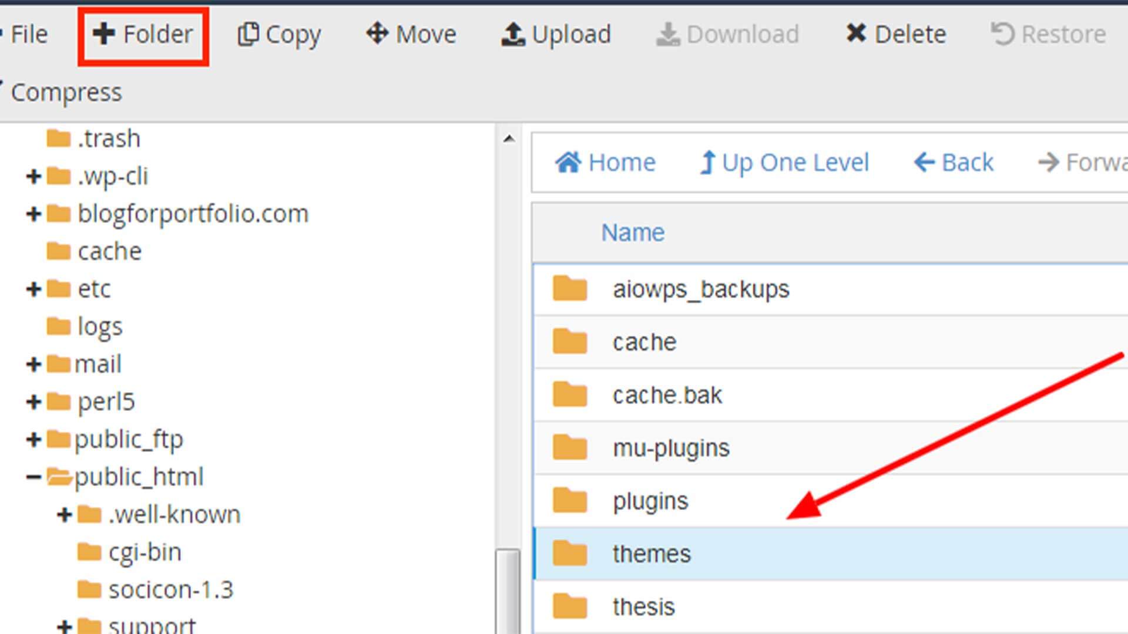Select etc folder name in tree

click(x=94, y=289)
